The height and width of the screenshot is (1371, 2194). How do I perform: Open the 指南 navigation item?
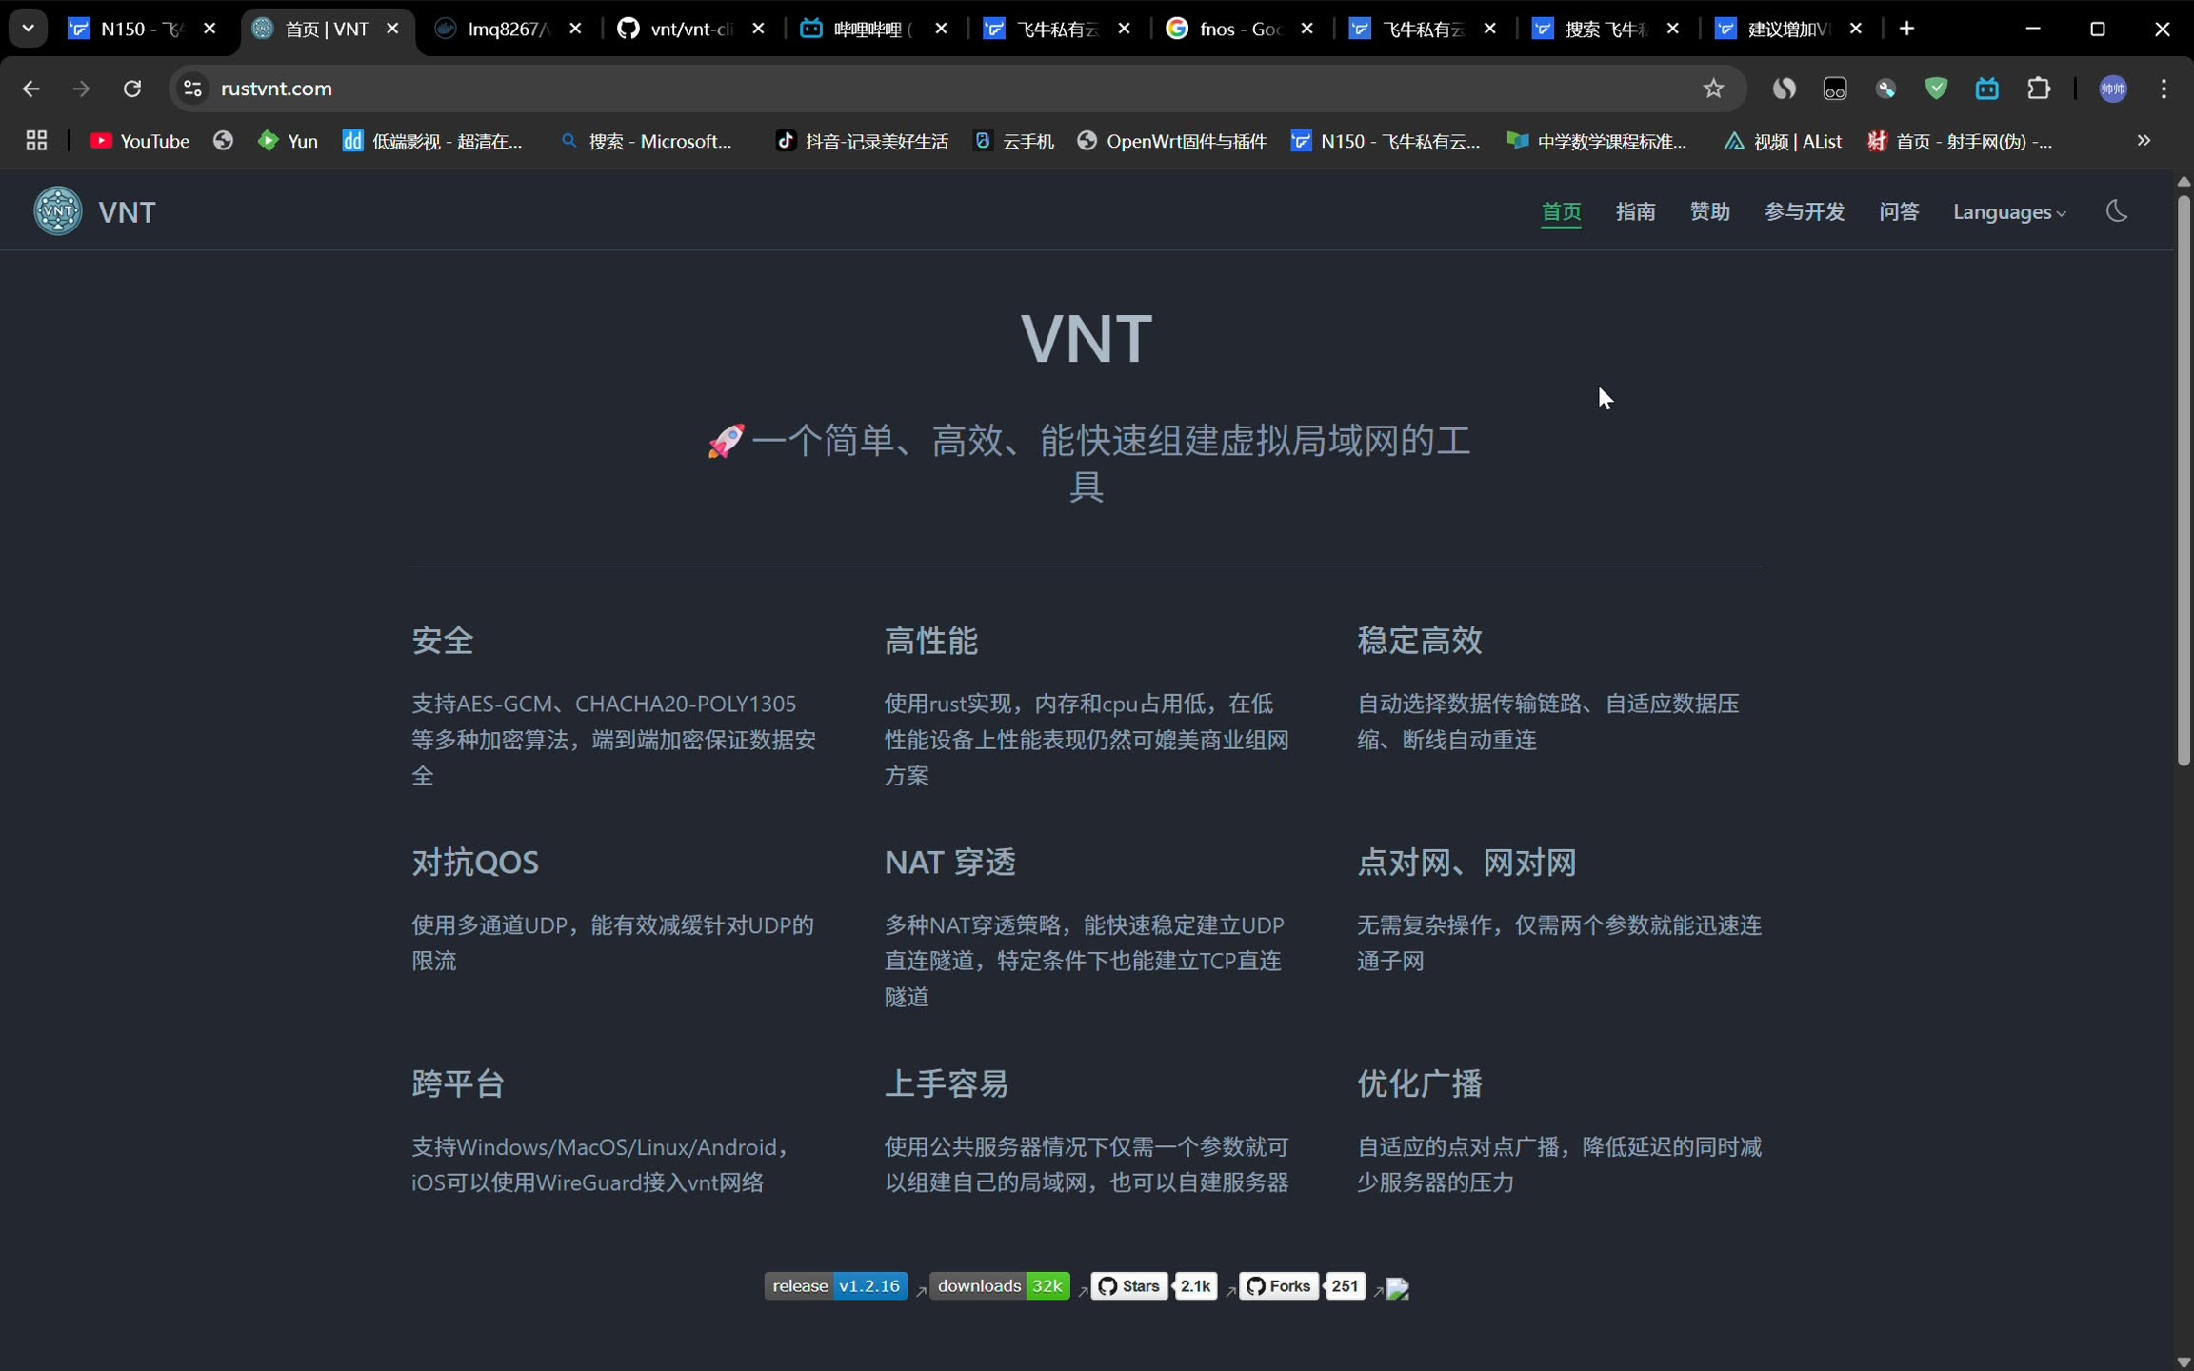[1636, 211]
